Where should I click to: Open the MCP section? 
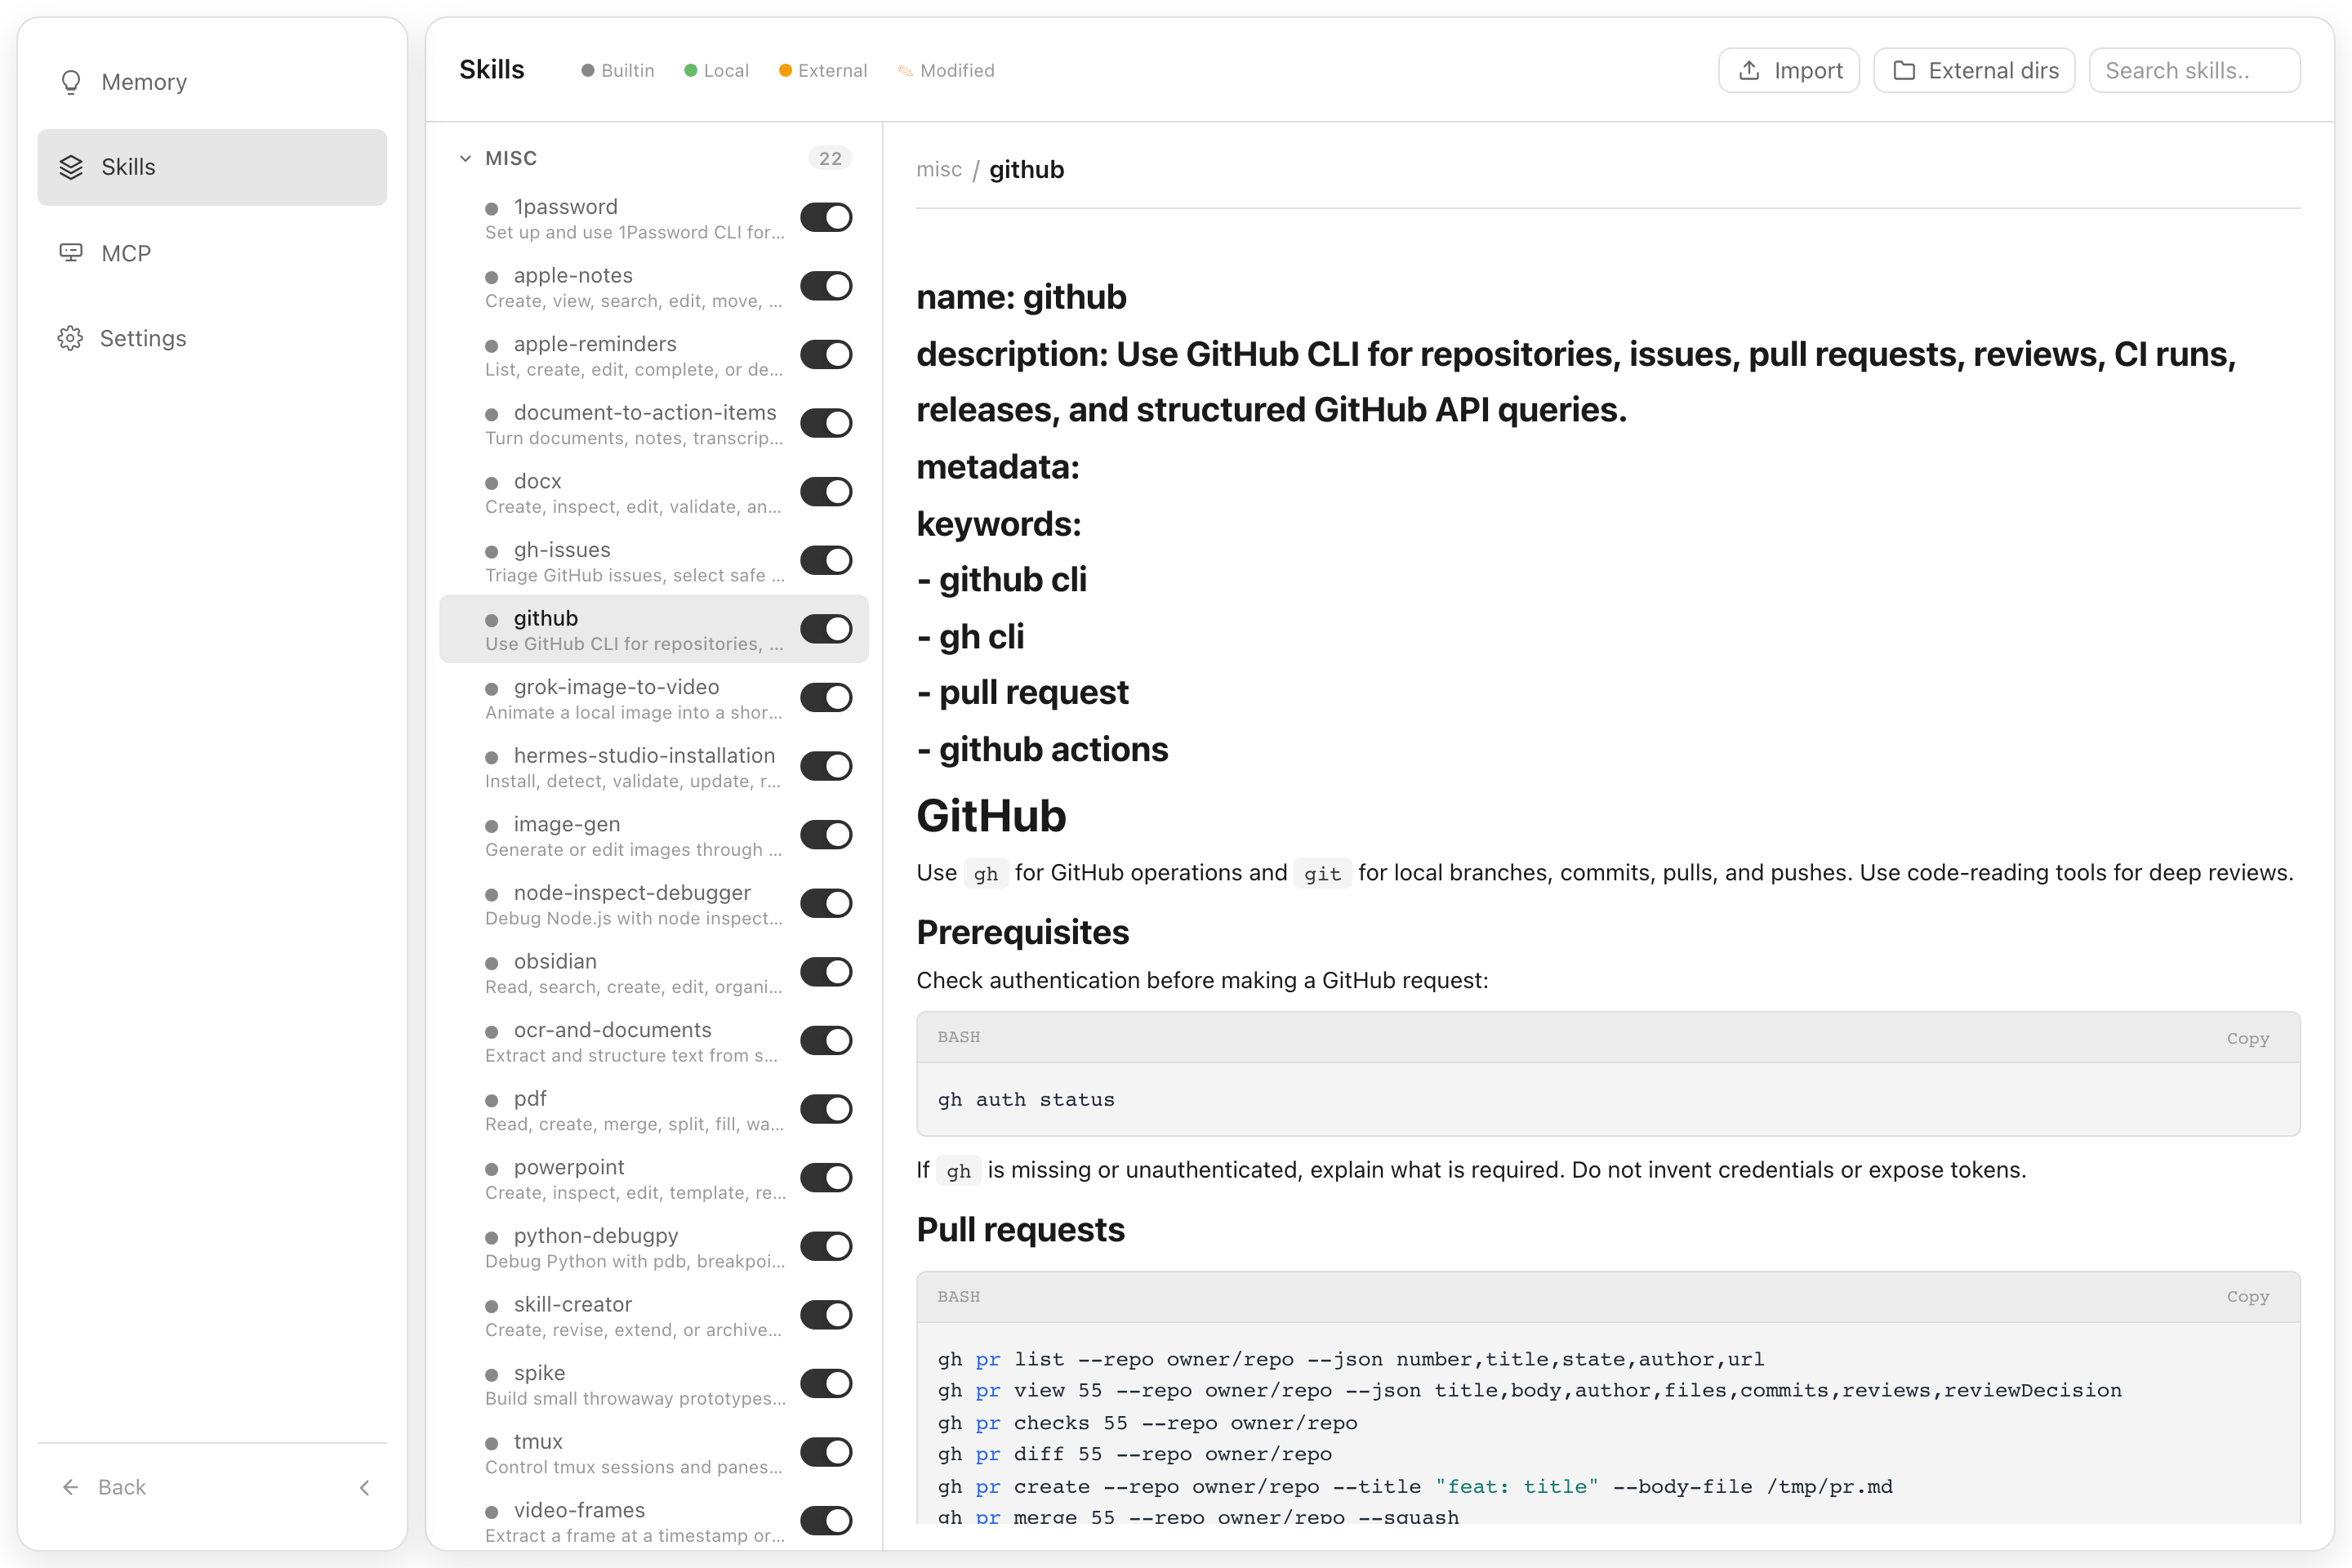(x=212, y=253)
